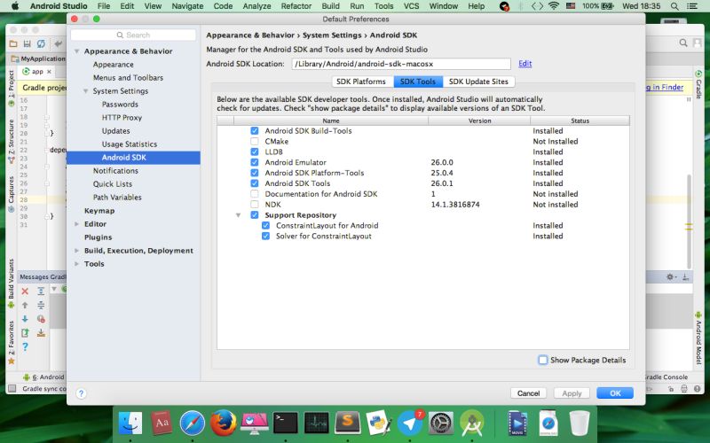Screen dimensions: 710x443
Task: Open the Build menu in menu bar
Action: pyautogui.click(x=330, y=6)
